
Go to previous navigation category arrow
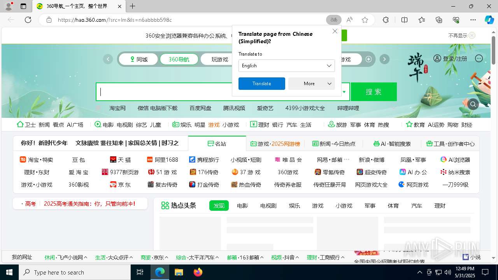click(108, 59)
